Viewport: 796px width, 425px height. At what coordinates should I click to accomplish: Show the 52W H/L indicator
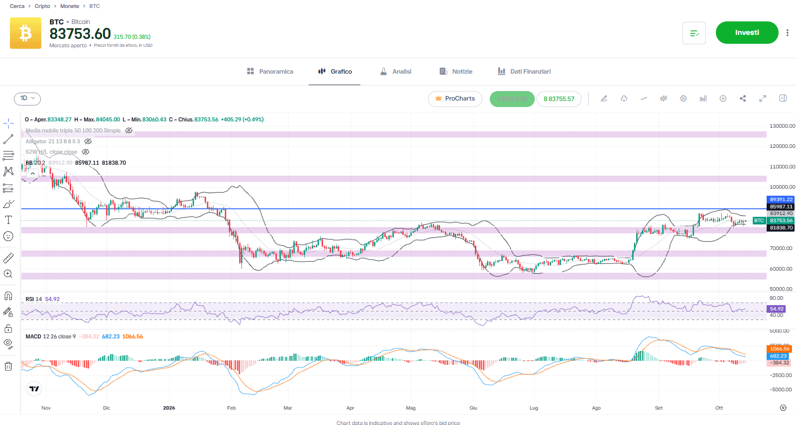coord(86,152)
